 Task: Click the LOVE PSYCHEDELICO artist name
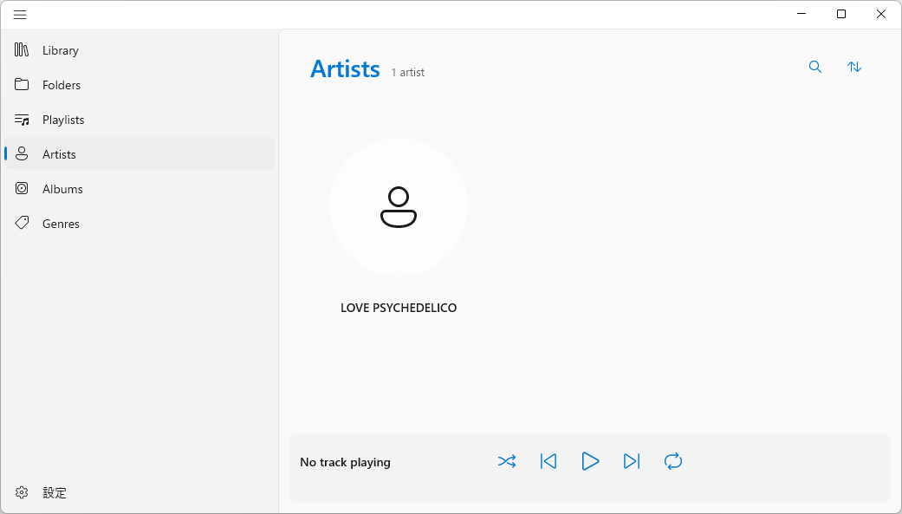pos(399,308)
